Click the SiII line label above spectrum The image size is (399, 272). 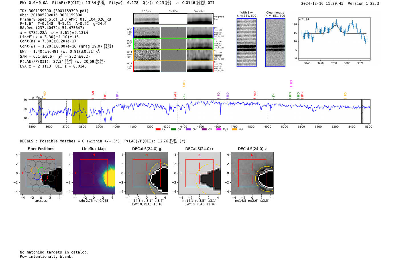point(105,96)
